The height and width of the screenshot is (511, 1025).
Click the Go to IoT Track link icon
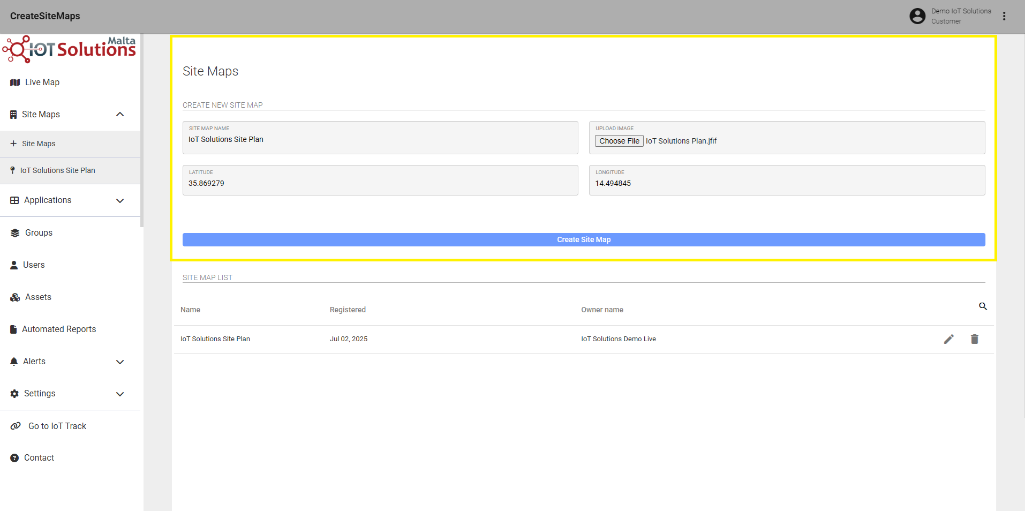tap(16, 426)
